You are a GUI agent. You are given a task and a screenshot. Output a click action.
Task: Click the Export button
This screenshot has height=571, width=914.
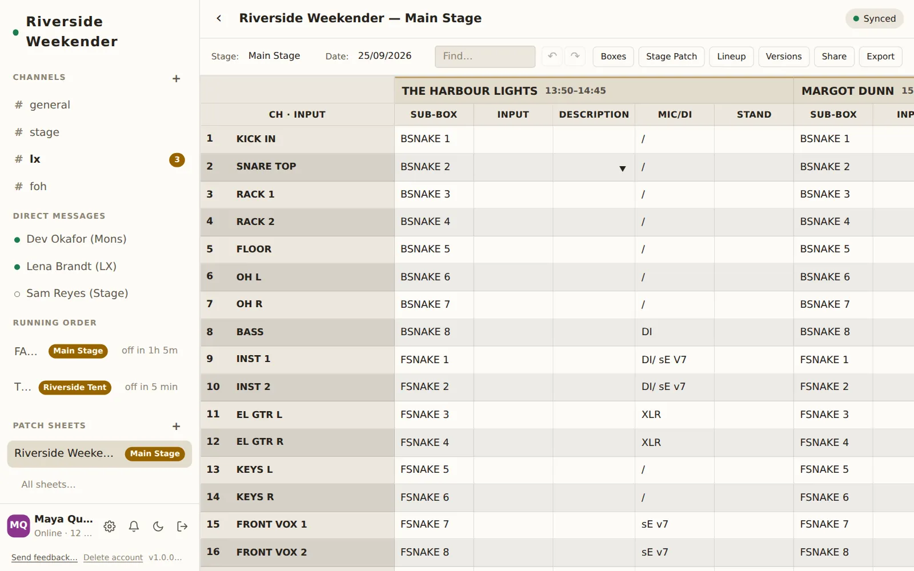tap(880, 57)
